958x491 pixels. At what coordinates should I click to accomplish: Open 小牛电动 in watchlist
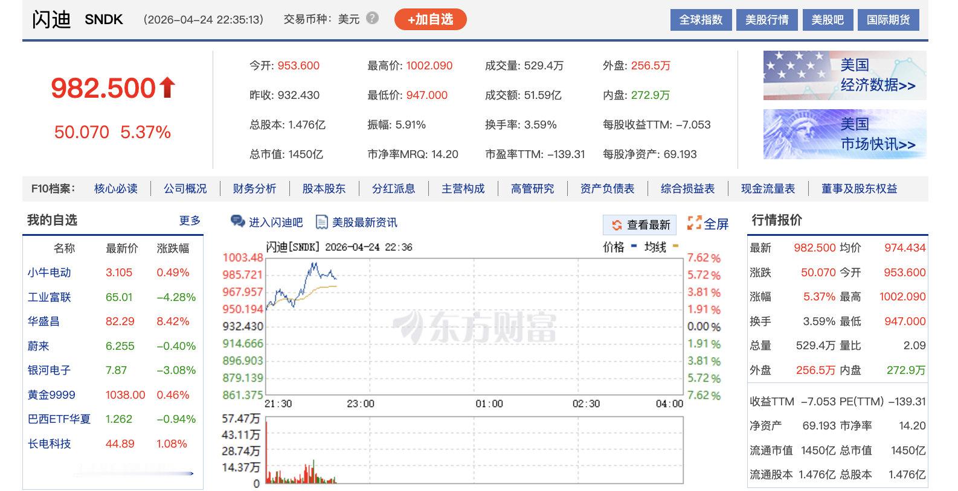(50, 273)
